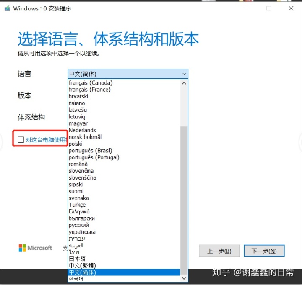Image resolution: width=302 pixels, height=285 pixels.
Task: Select 日本語 language option
Action: 124,259
